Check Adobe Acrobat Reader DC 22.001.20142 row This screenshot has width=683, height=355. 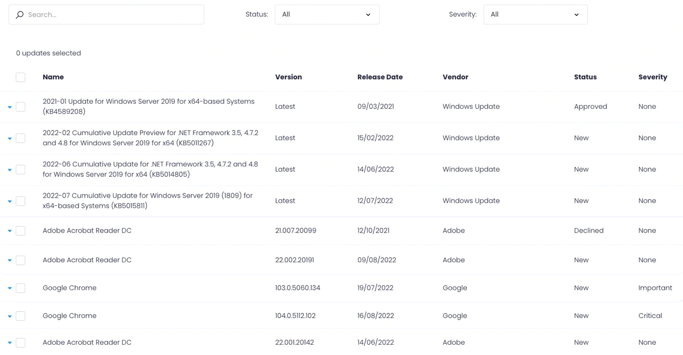pos(20,342)
